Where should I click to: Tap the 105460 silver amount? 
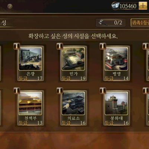(x=128, y=6)
